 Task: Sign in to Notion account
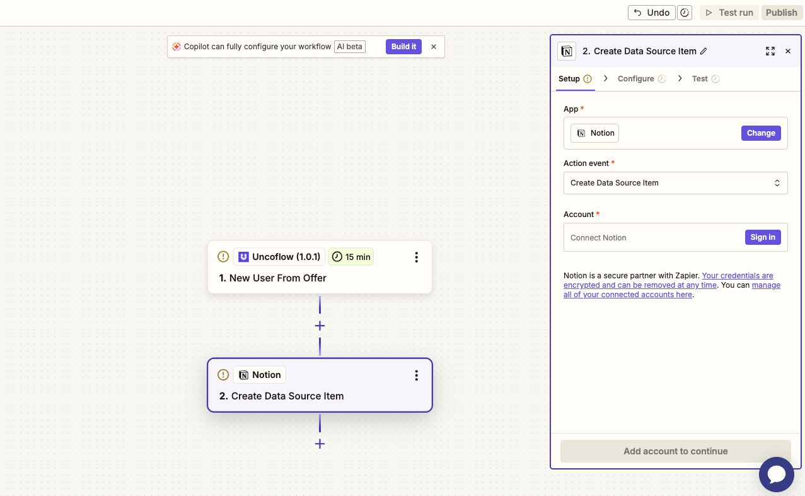pyautogui.click(x=763, y=237)
